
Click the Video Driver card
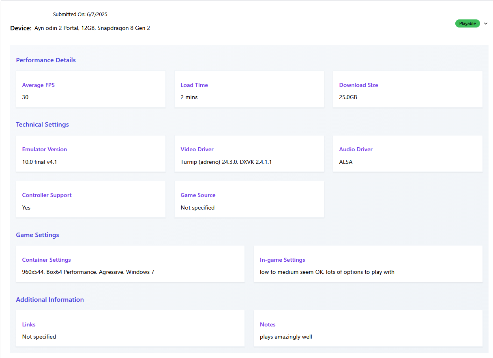(249, 154)
